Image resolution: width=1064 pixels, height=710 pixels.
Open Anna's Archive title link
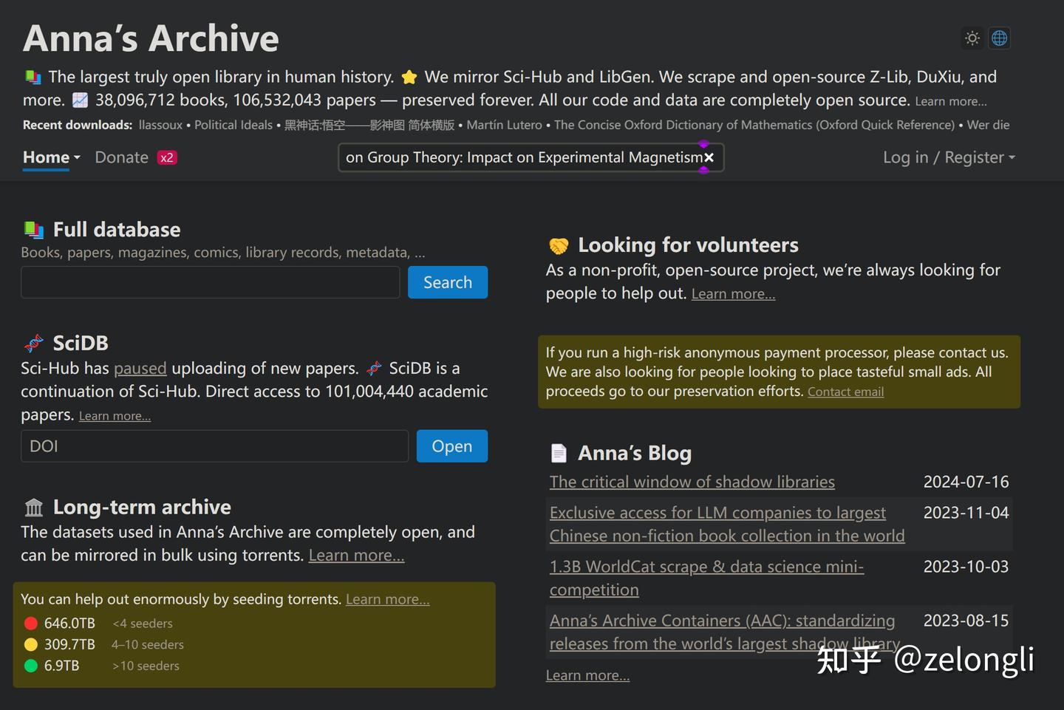point(151,38)
